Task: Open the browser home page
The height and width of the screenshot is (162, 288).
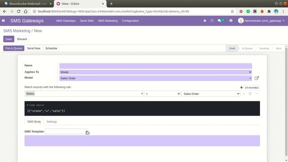Action: (x=26, y=11)
